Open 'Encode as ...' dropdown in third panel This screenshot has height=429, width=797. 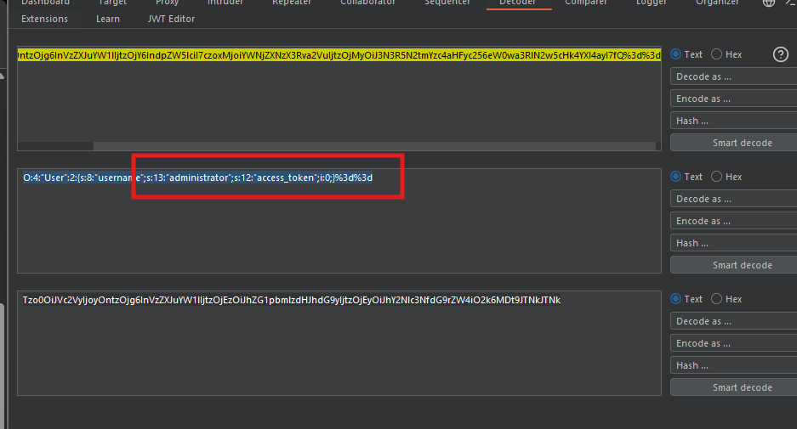pyautogui.click(x=733, y=344)
